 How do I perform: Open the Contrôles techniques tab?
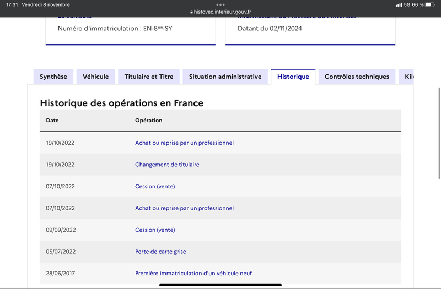click(357, 77)
